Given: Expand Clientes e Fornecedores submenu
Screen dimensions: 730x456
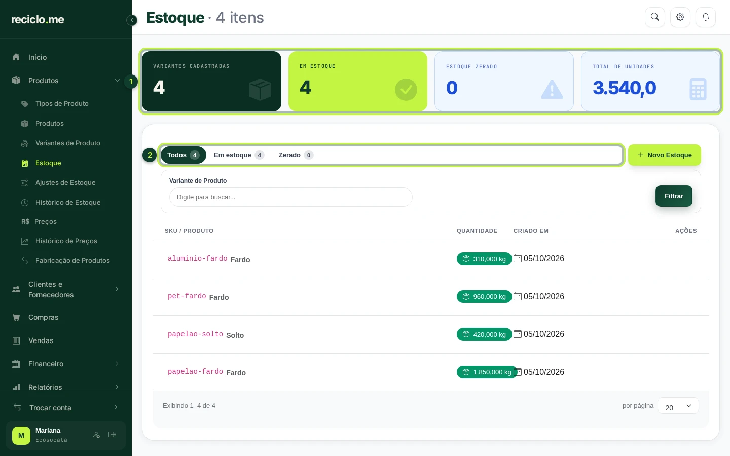Looking at the screenshot, I should coord(117,289).
